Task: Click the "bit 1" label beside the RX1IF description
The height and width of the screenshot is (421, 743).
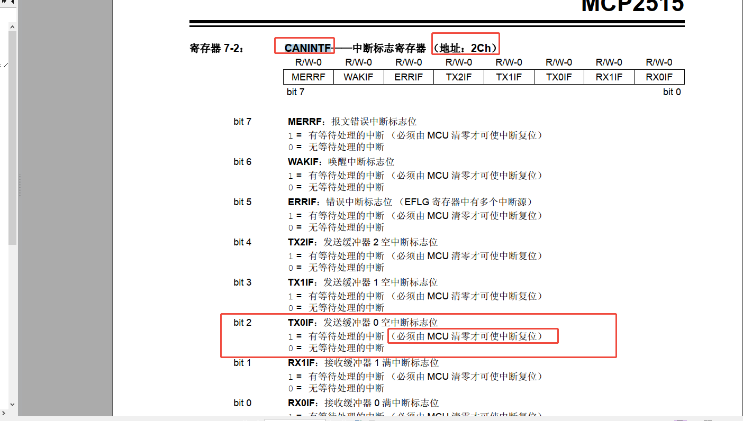Action: 242,363
